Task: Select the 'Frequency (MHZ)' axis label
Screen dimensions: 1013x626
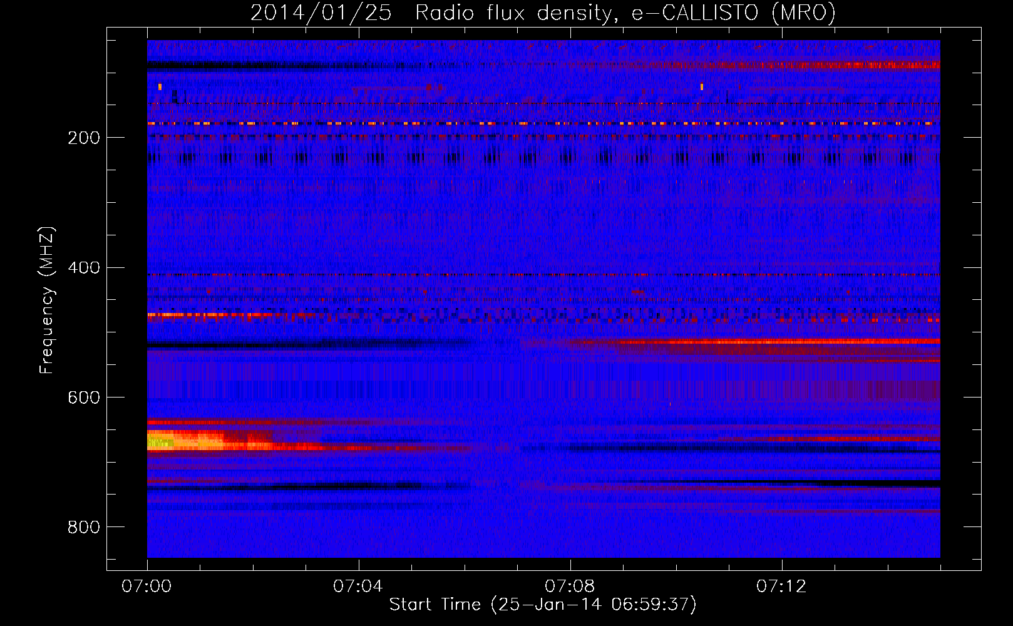Action: [x=46, y=300]
